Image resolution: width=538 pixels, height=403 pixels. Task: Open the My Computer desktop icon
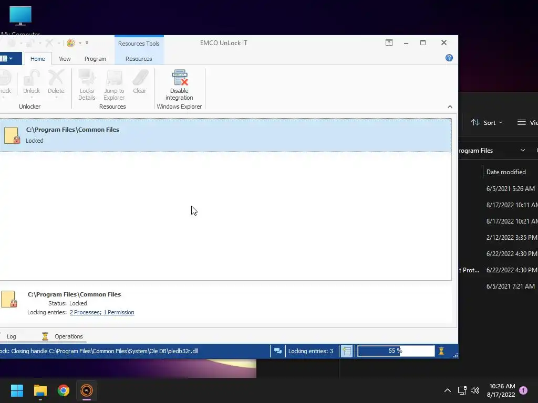(x=20, y=20)
